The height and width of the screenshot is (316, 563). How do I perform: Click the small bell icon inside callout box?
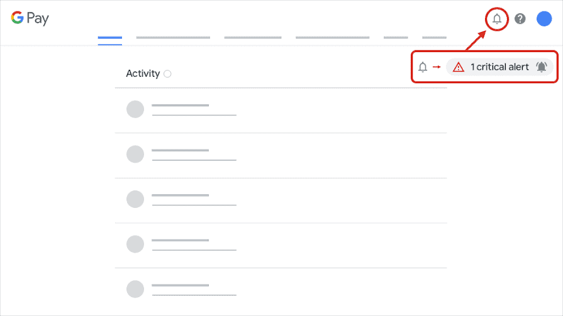click(x=423, y=67)
